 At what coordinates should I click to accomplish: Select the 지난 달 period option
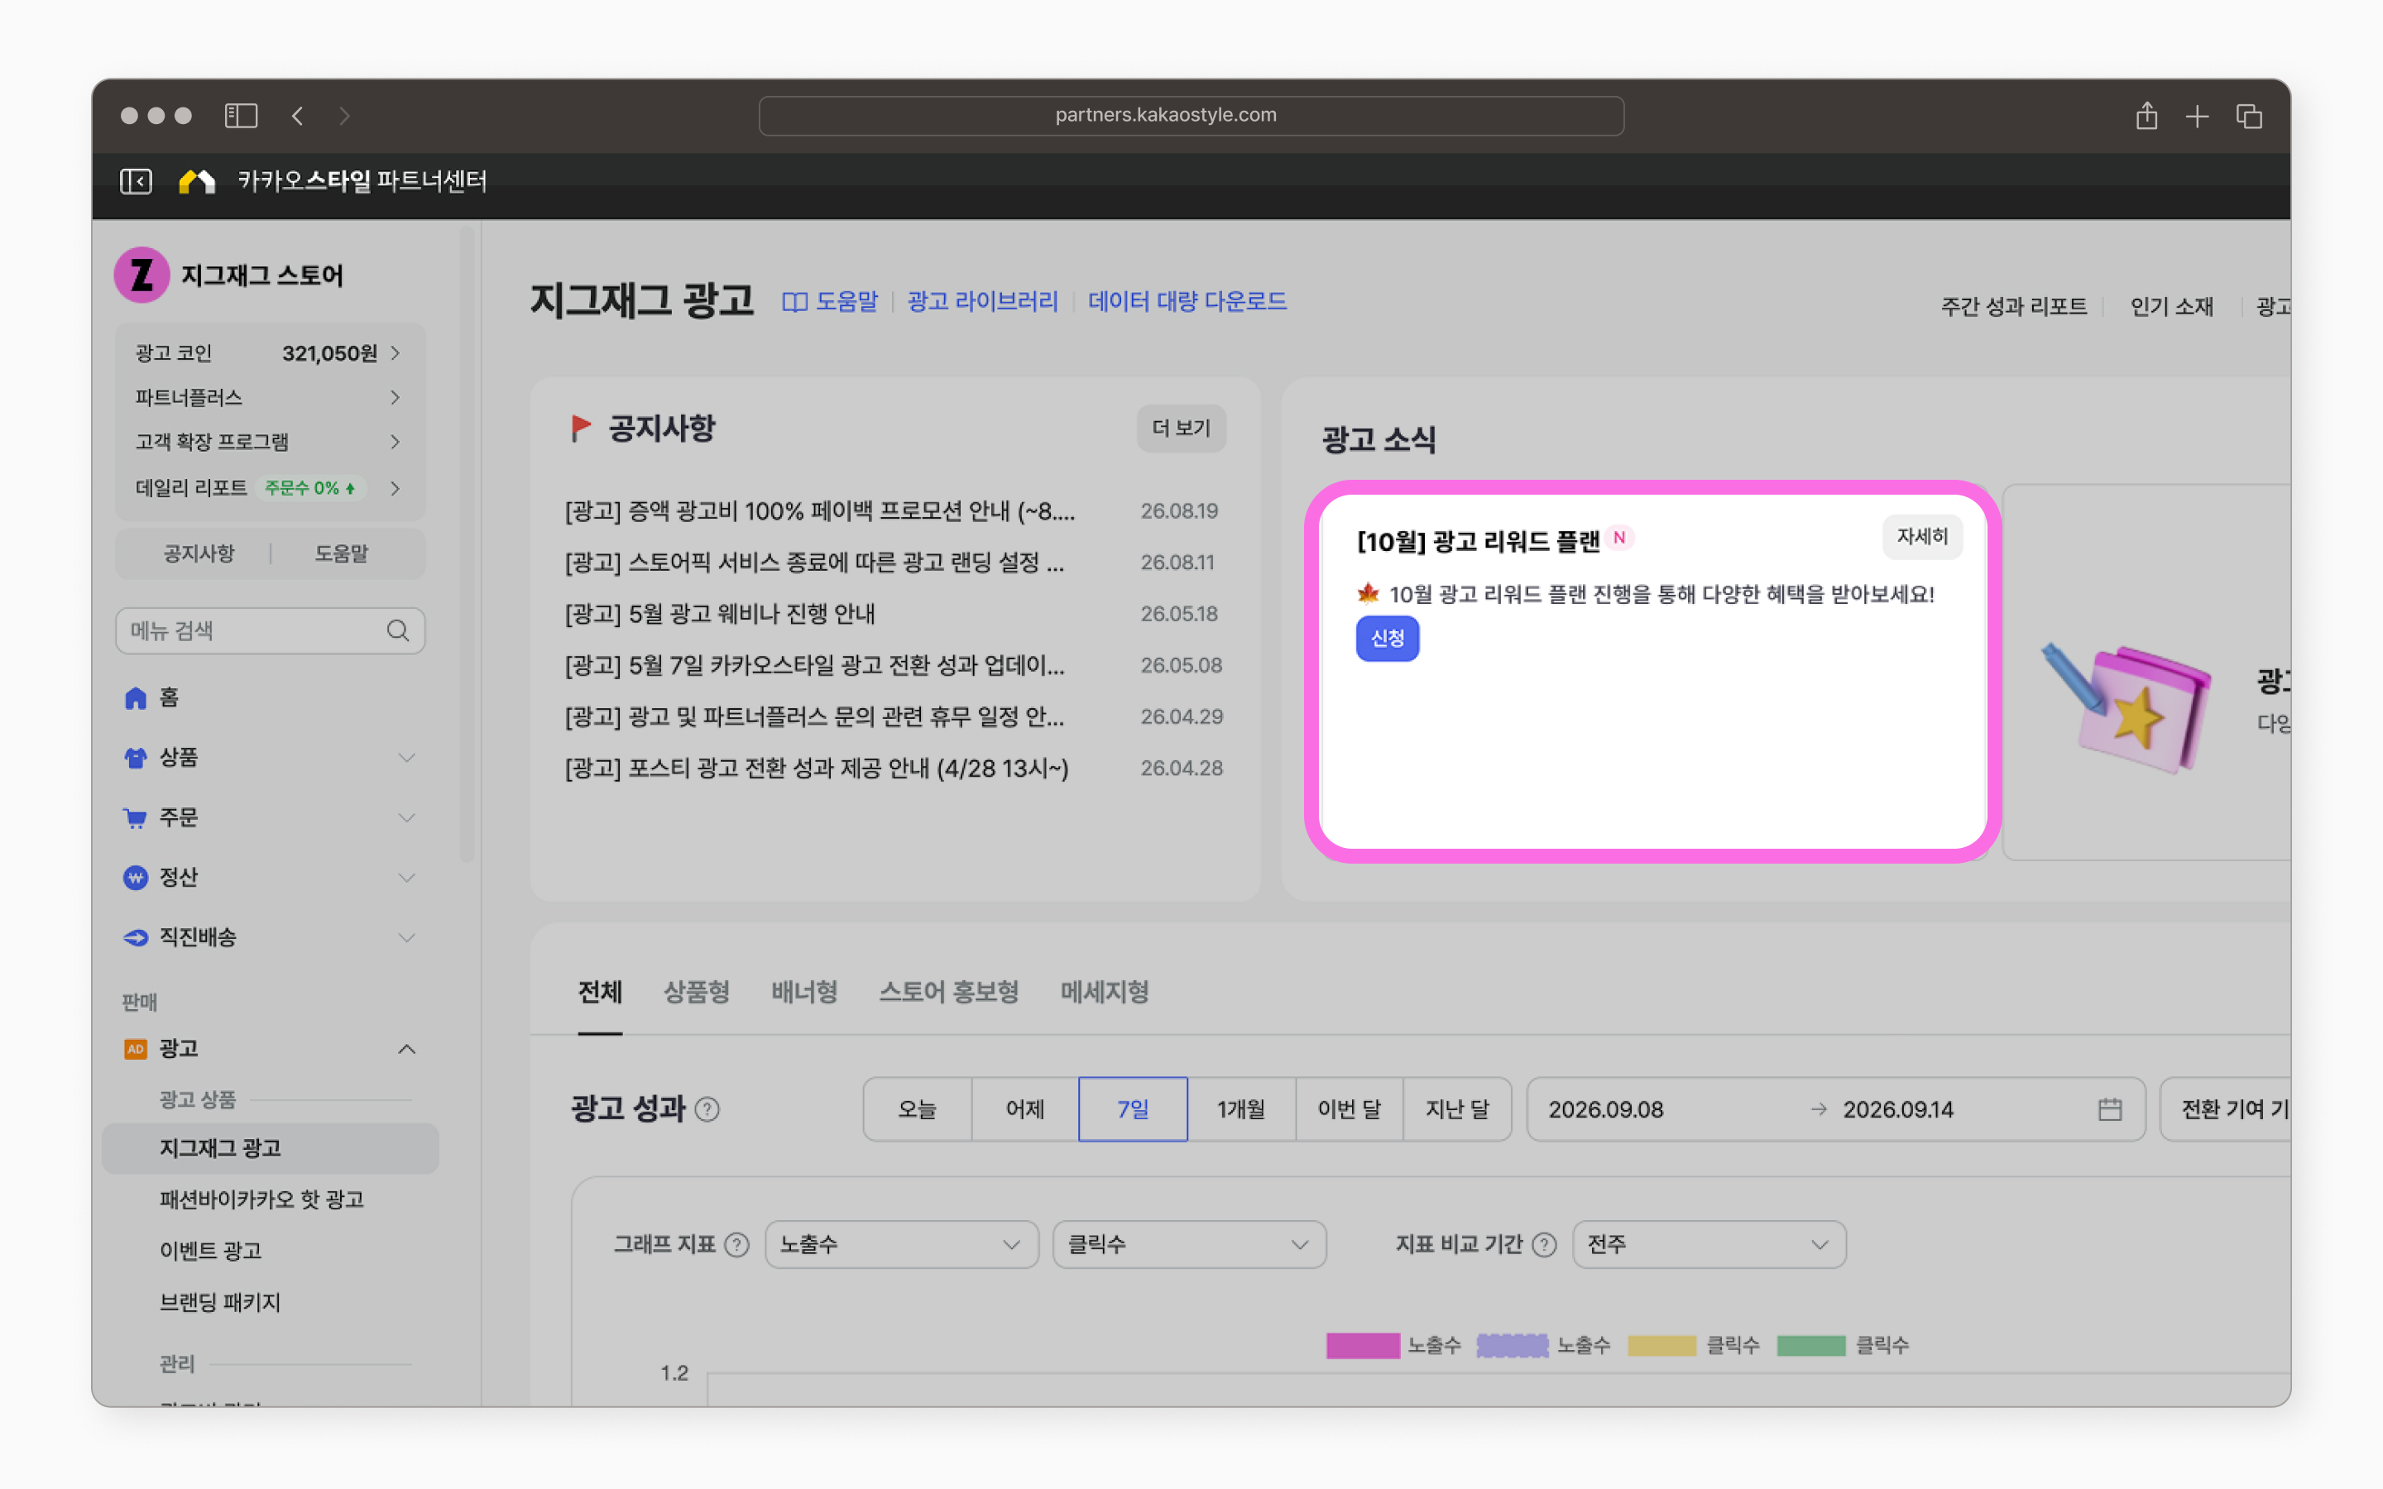[1457, 1110]
